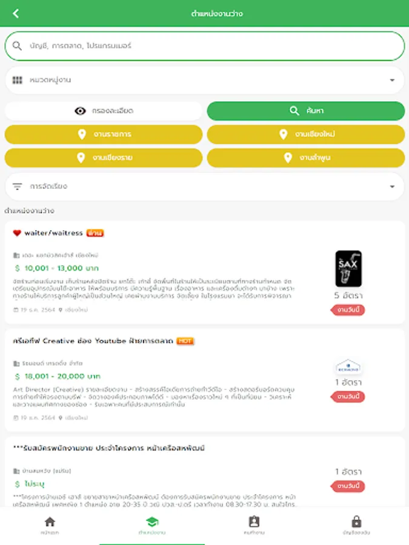
Task: Select the งานราชการ location shortcut
Action: coord(104,134)
